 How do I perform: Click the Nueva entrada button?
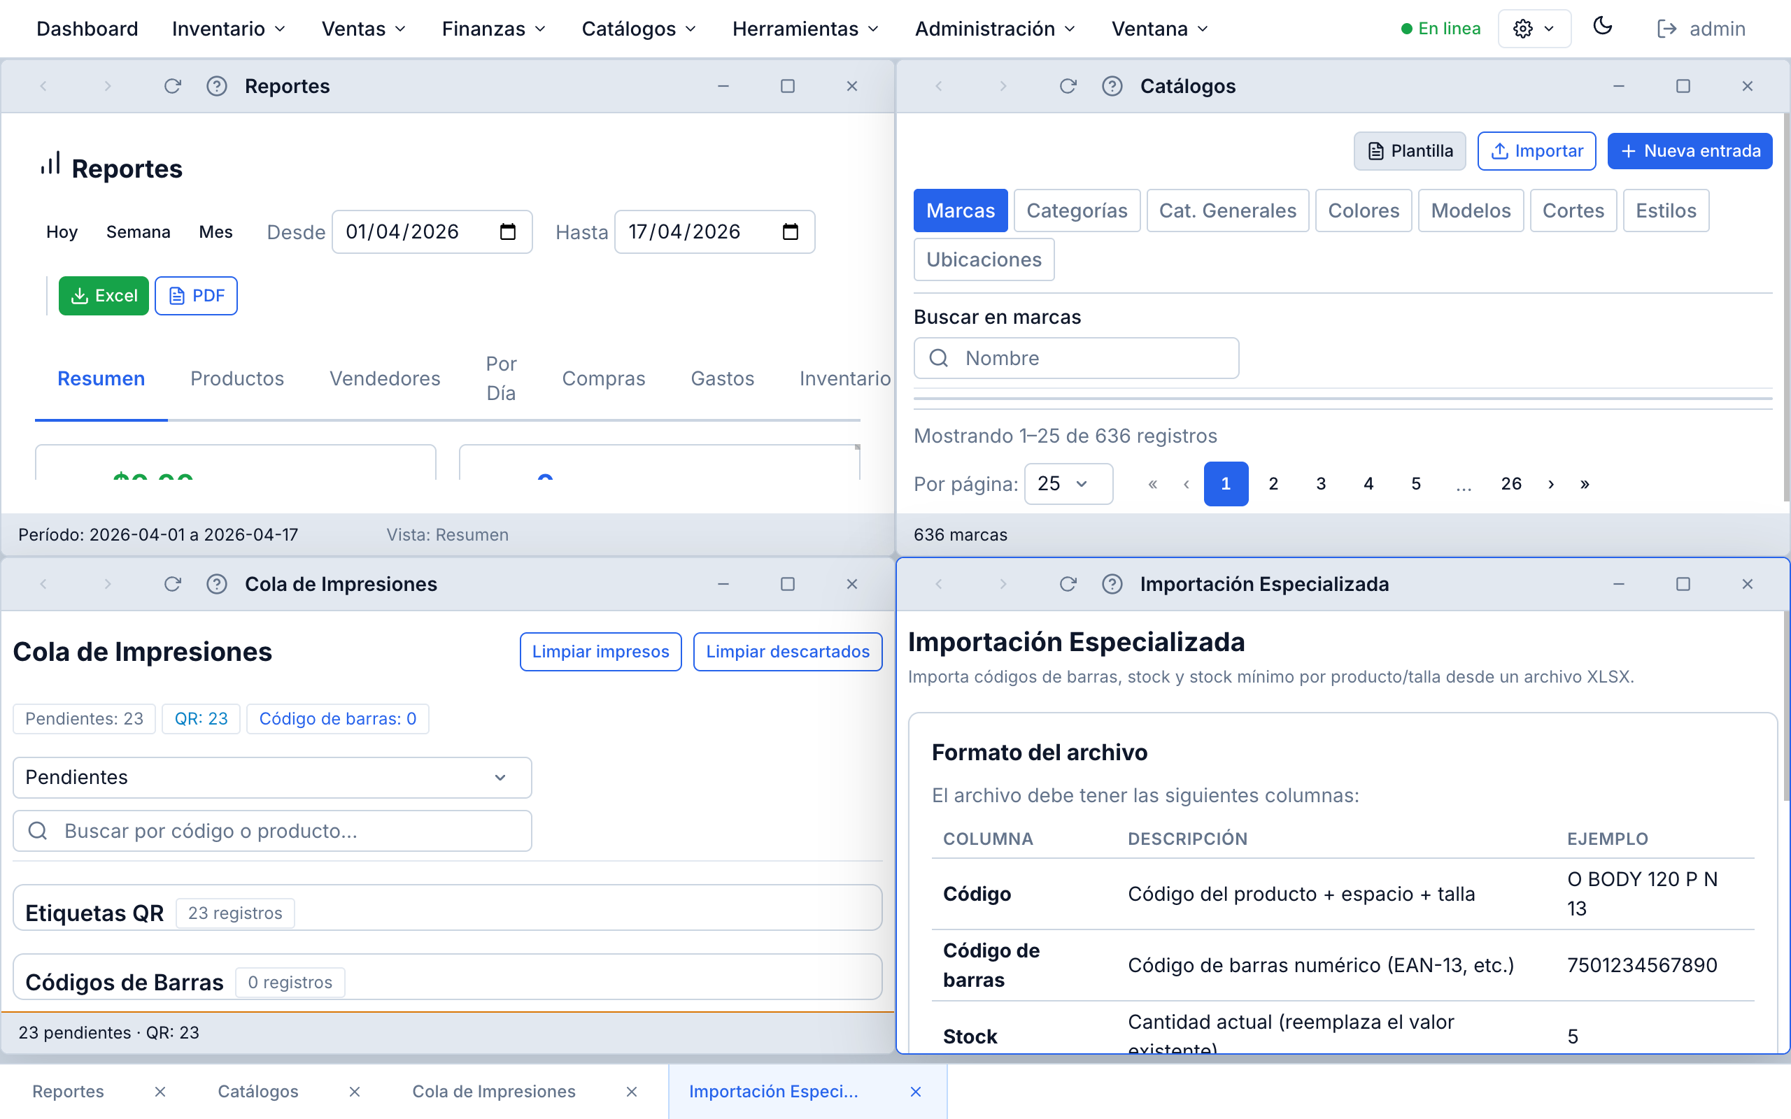[1690, 150]
